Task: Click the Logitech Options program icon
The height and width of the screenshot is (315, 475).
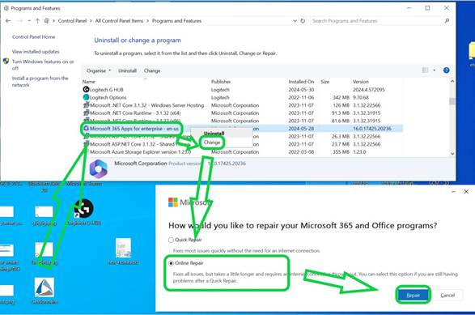Action: 86,97
